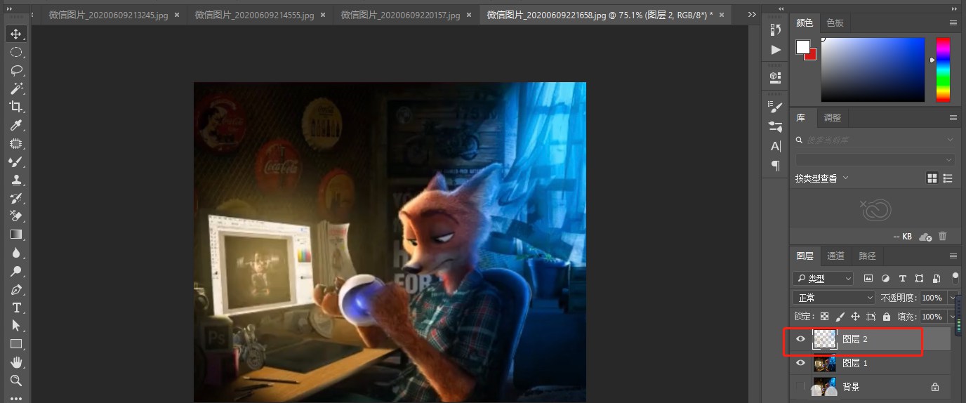
Task: Switch to the 色板 tab
Action: (x=835, y=23)
